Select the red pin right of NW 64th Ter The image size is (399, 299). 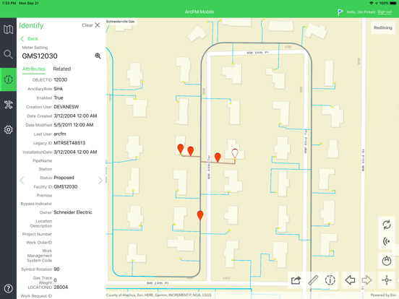[x=218, y=157]
